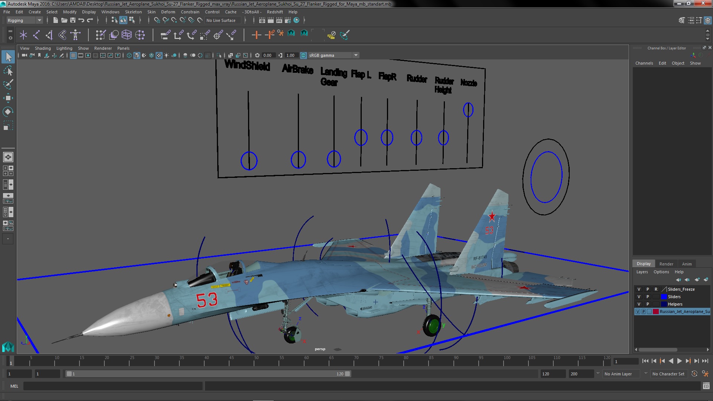Open Render Settings clapper icon
This screenshot has height=401, width=713.
[x=288, y=20]
